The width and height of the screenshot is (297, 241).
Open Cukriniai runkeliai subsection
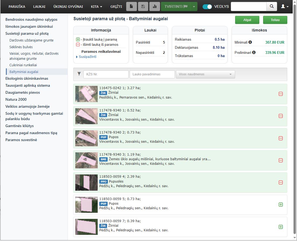(23, 65)
